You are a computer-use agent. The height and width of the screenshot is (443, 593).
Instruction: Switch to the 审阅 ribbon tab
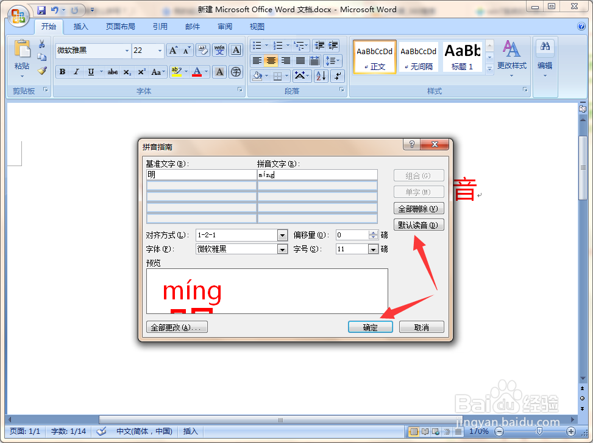225,26
